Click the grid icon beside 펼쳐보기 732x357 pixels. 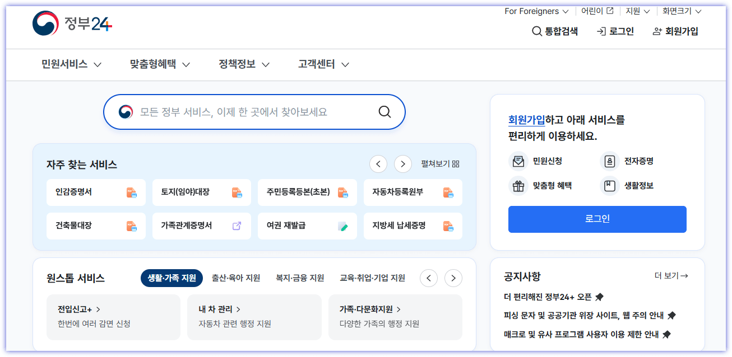[x=456, y=164]
